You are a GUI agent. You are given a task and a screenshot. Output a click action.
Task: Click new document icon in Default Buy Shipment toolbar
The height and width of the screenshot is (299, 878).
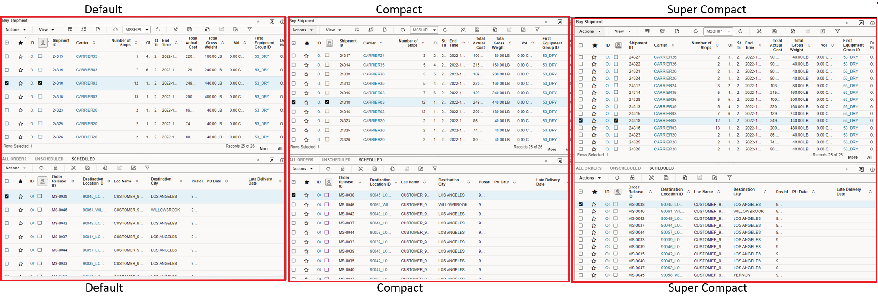click(98, 30)
